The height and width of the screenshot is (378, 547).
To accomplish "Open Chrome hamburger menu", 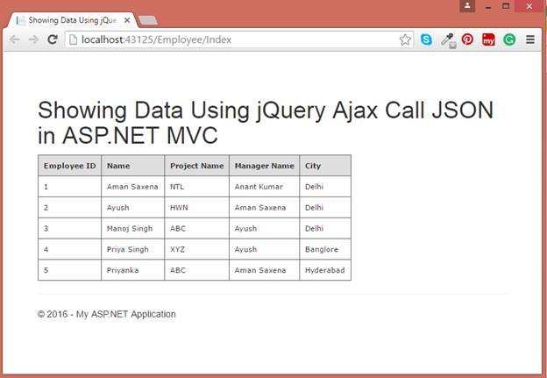I will click(530, 39).
